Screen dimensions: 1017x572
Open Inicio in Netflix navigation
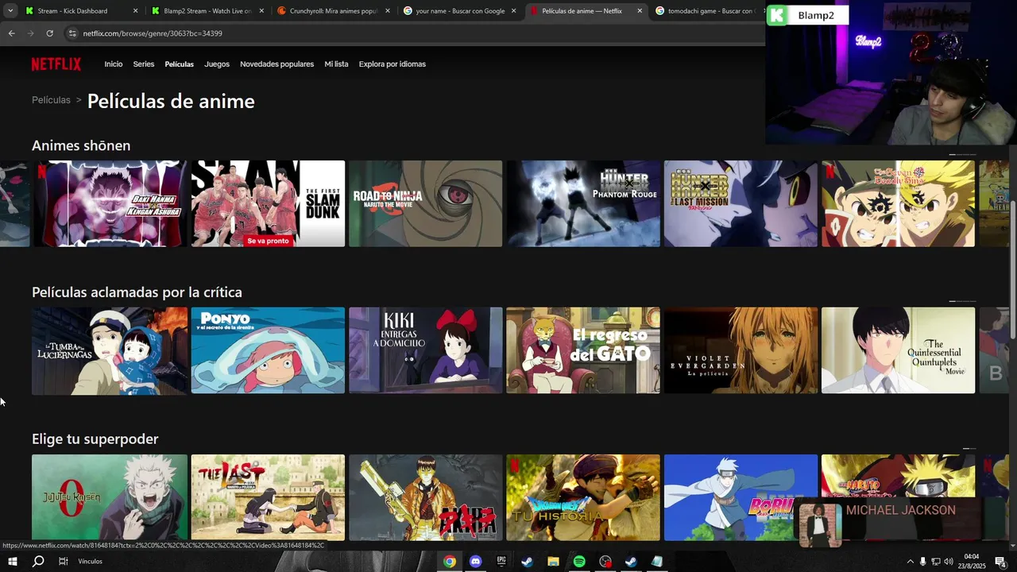[114, 64]
